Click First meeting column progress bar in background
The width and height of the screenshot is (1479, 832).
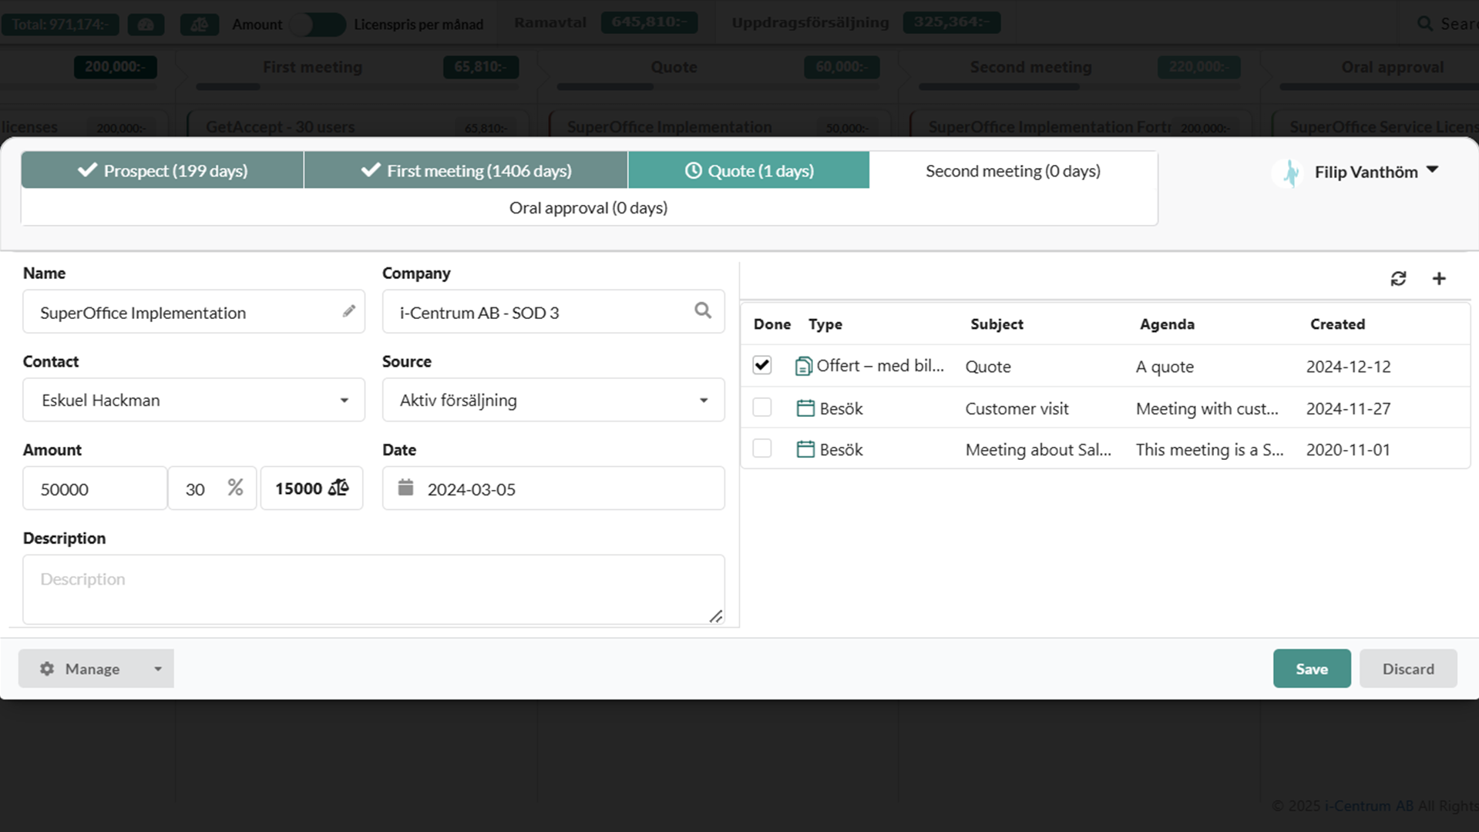(358, 87)
